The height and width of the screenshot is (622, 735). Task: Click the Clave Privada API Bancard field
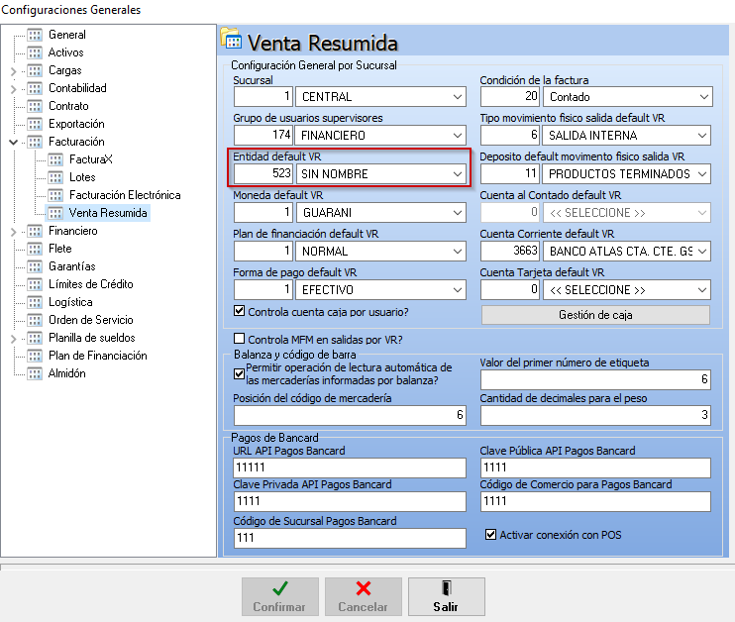coord(350,501)
